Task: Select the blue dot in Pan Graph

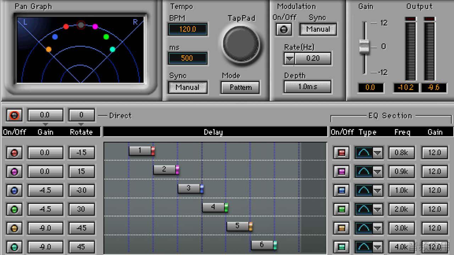Action: point(55,36)
